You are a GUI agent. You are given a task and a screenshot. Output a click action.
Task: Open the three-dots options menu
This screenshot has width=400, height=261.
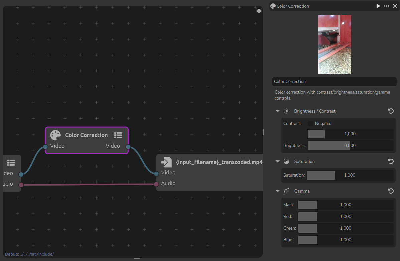point(387,6)
